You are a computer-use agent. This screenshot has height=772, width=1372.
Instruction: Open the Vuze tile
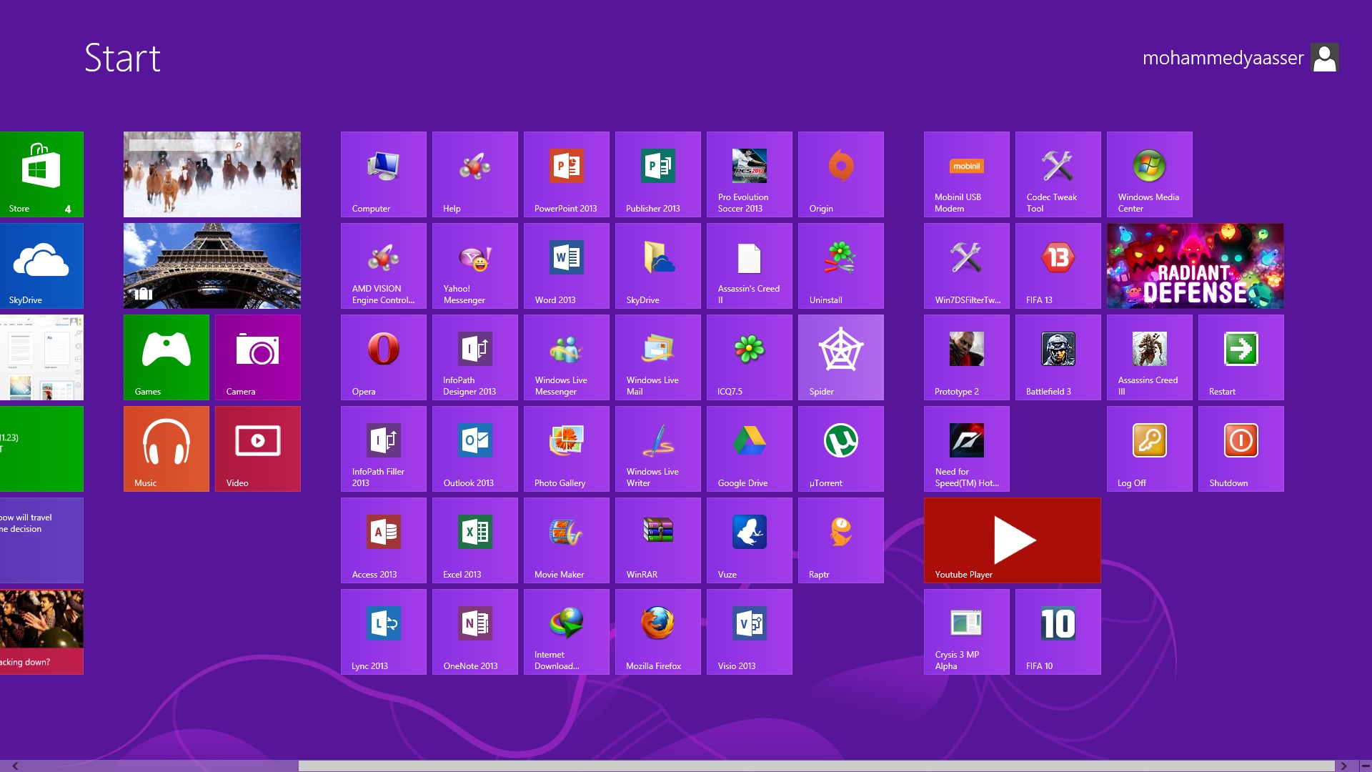tap(750, 540)
